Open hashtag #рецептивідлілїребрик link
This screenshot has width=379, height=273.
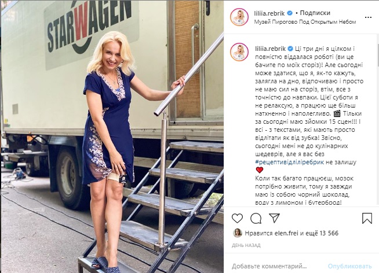(x=289, y=162)
